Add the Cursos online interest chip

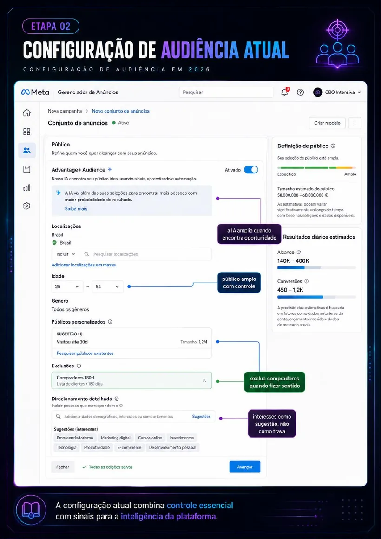coord(150,438)
